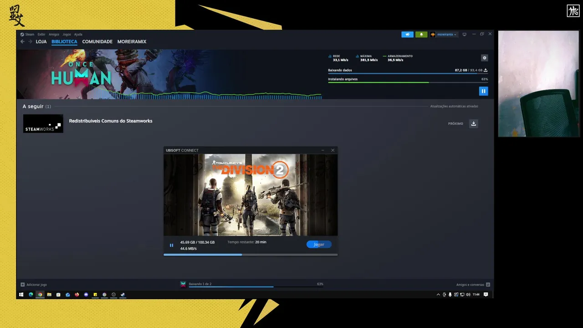
Task: Open the Jogos menu
Action: point(66,34)
